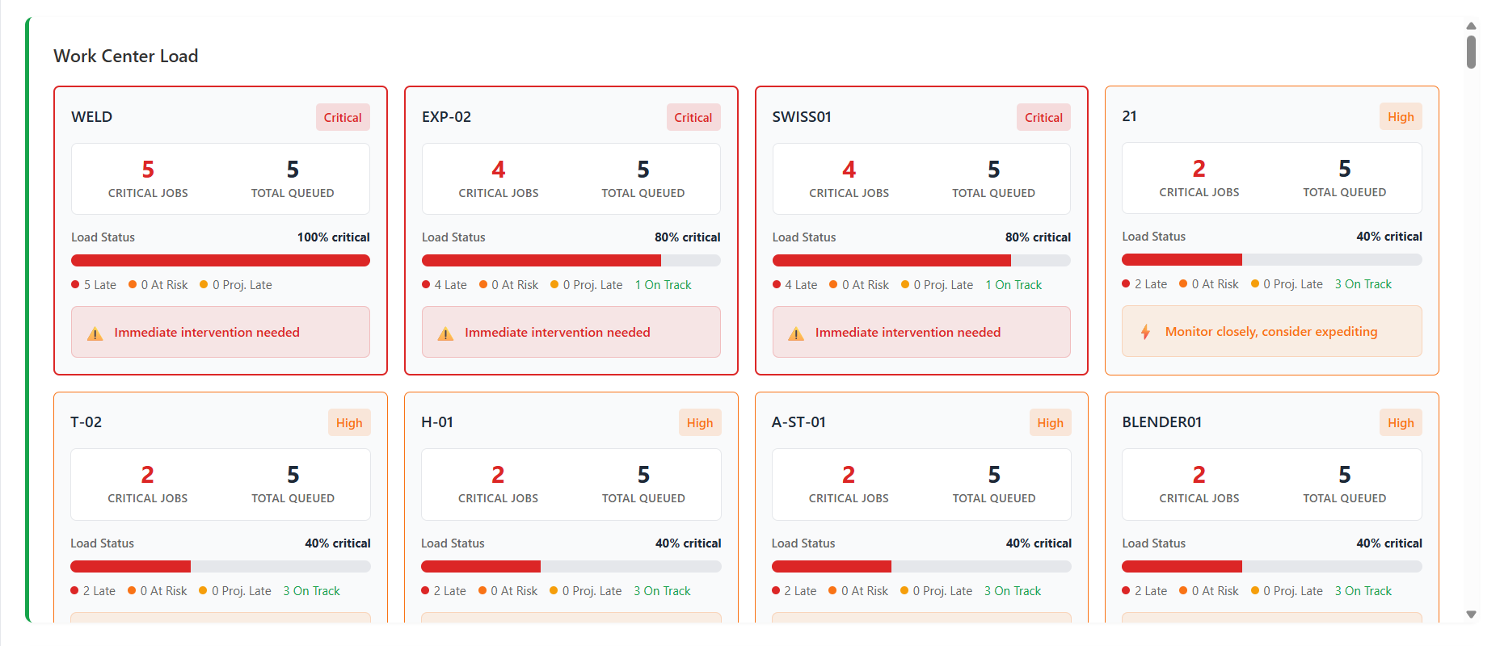Click warning triangle icon in EXP-02 card

[x=445, y=333]
